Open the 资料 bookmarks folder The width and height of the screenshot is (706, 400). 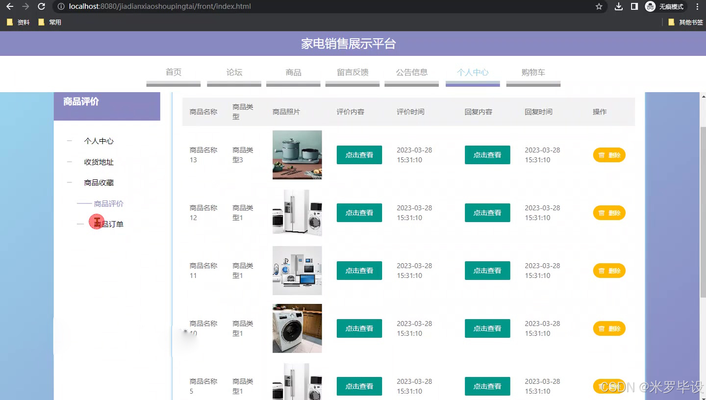(x=18, y=22)
